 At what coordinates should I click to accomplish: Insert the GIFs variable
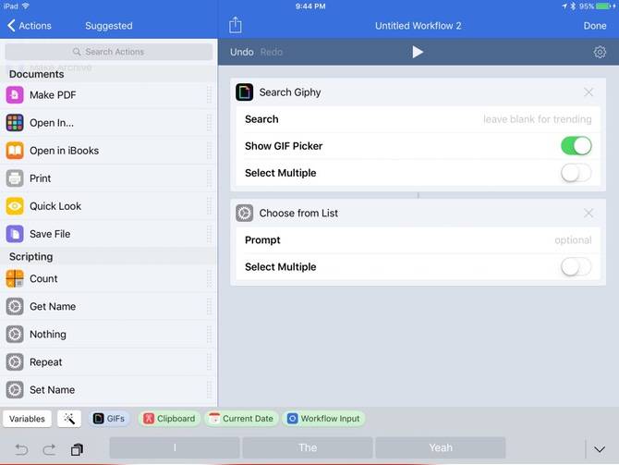(109, 419)
